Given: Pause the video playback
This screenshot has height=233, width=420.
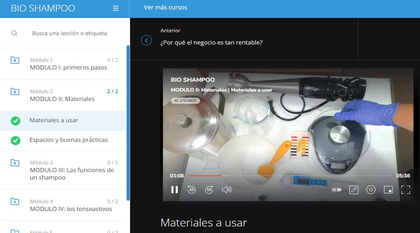Looking at the screenshot, I should (x=175, y=190).
